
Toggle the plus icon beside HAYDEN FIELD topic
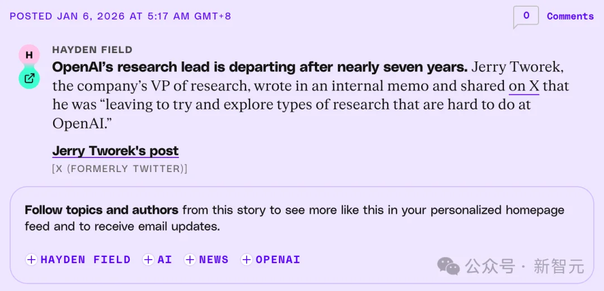(32, 260)
